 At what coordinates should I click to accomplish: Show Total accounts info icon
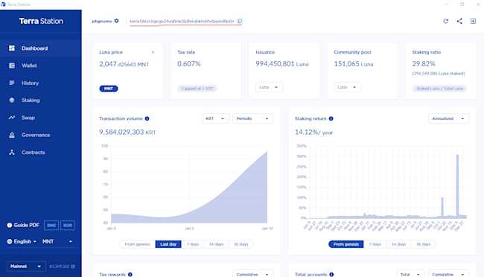[x=331, y=275]
